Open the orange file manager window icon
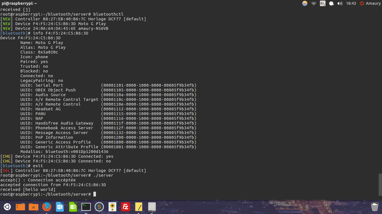 pyautogui.click(x=20, y=207)
